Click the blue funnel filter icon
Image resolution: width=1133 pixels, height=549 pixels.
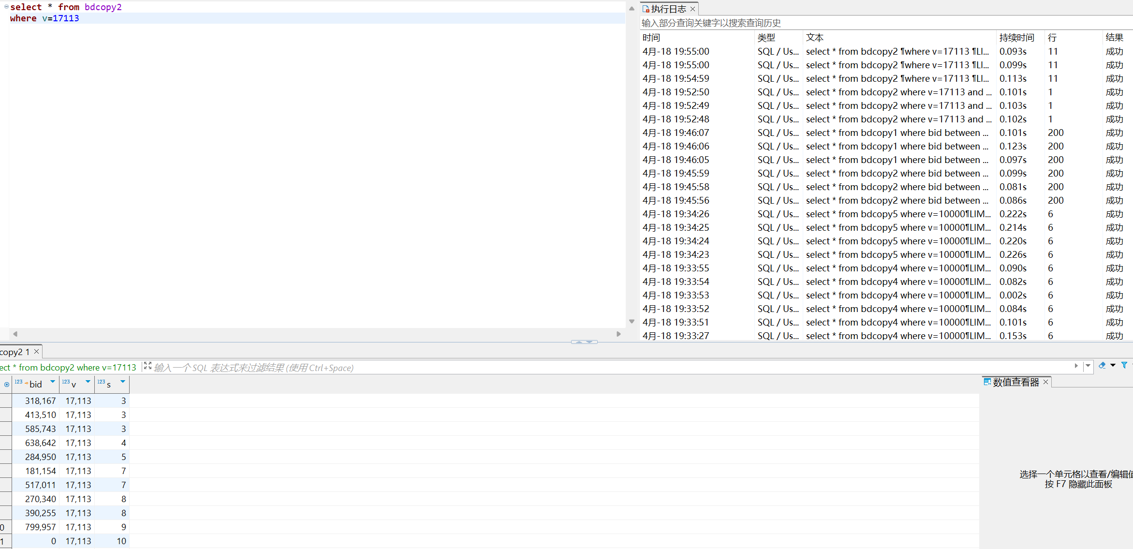(x=1124, y=366)
